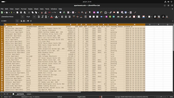Click the Paste icon

tap(36, 13)
